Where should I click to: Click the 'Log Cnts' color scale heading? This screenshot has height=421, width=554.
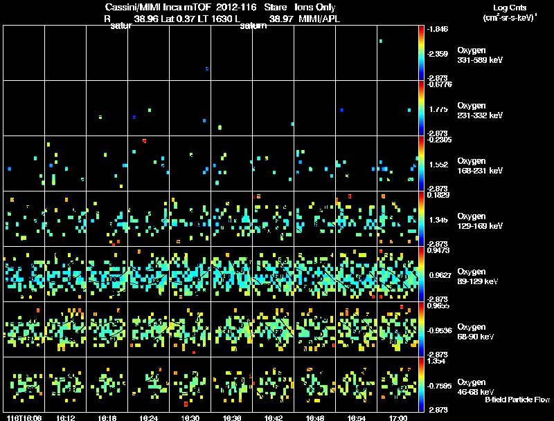click(510, 8)
